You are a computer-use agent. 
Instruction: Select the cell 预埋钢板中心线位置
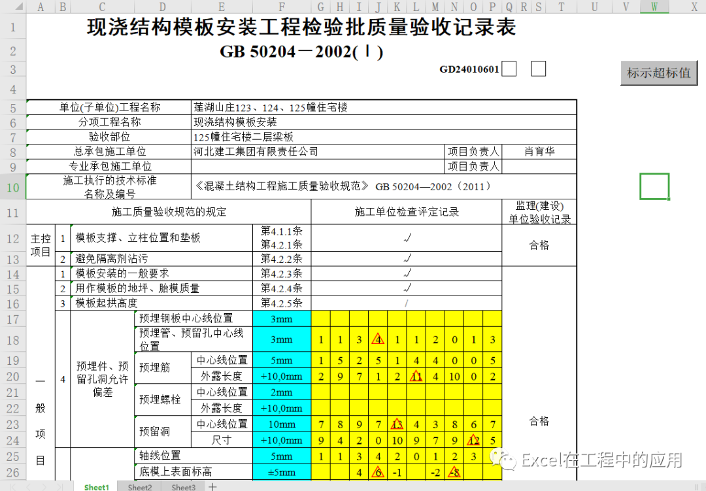[x=193, y=318]
